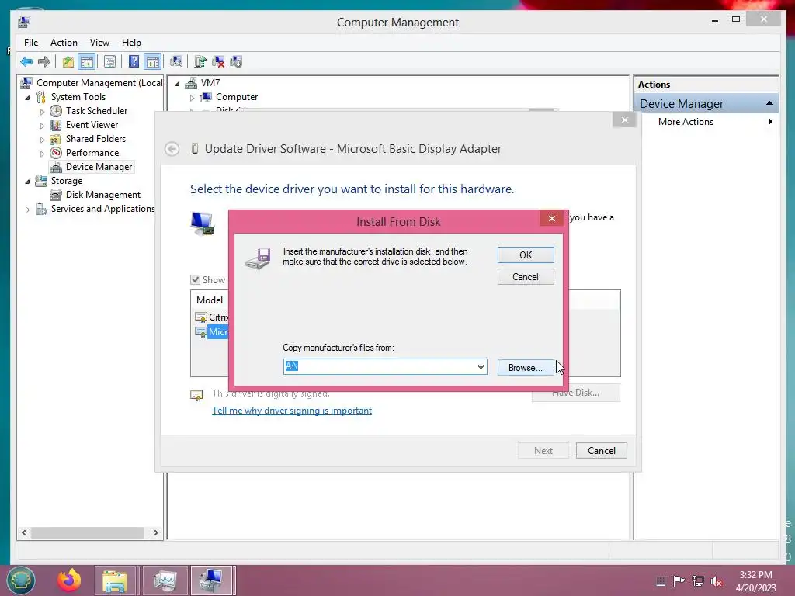Click the Uninstall device toolbar icon

218,62
